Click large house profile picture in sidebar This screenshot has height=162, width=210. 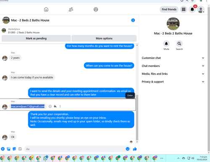(173, 24)
